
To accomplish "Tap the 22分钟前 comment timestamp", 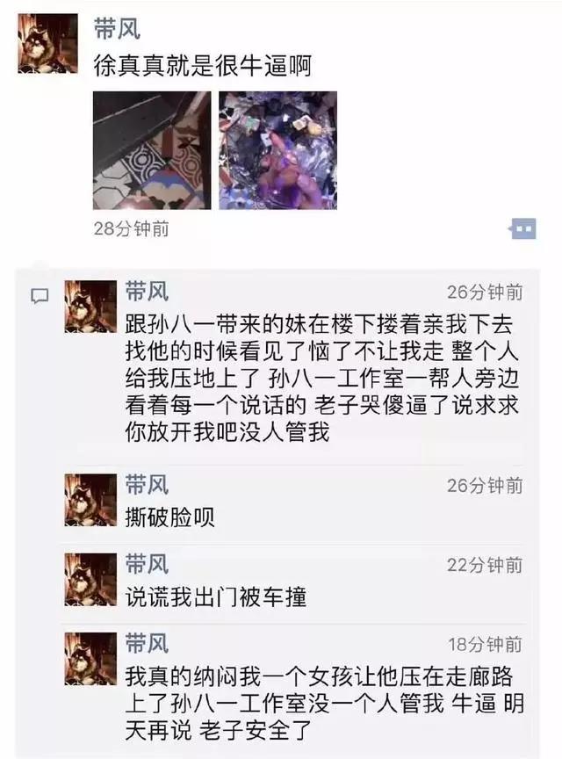I will pyautogui.click(x=485, y=565).
